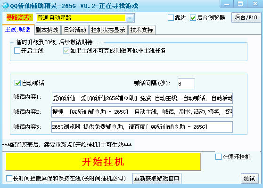The height and width of the screenshot is (188, 263).
Task: Click the 测试 button
Action: pyautogui.click(x=250, y=179)
